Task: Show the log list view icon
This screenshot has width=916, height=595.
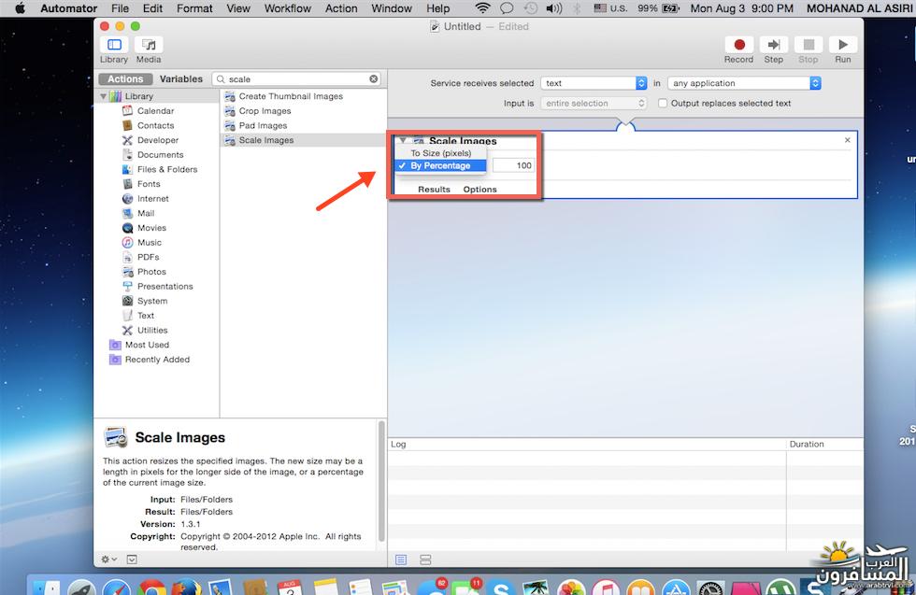Action: click(x=401, y=560)
